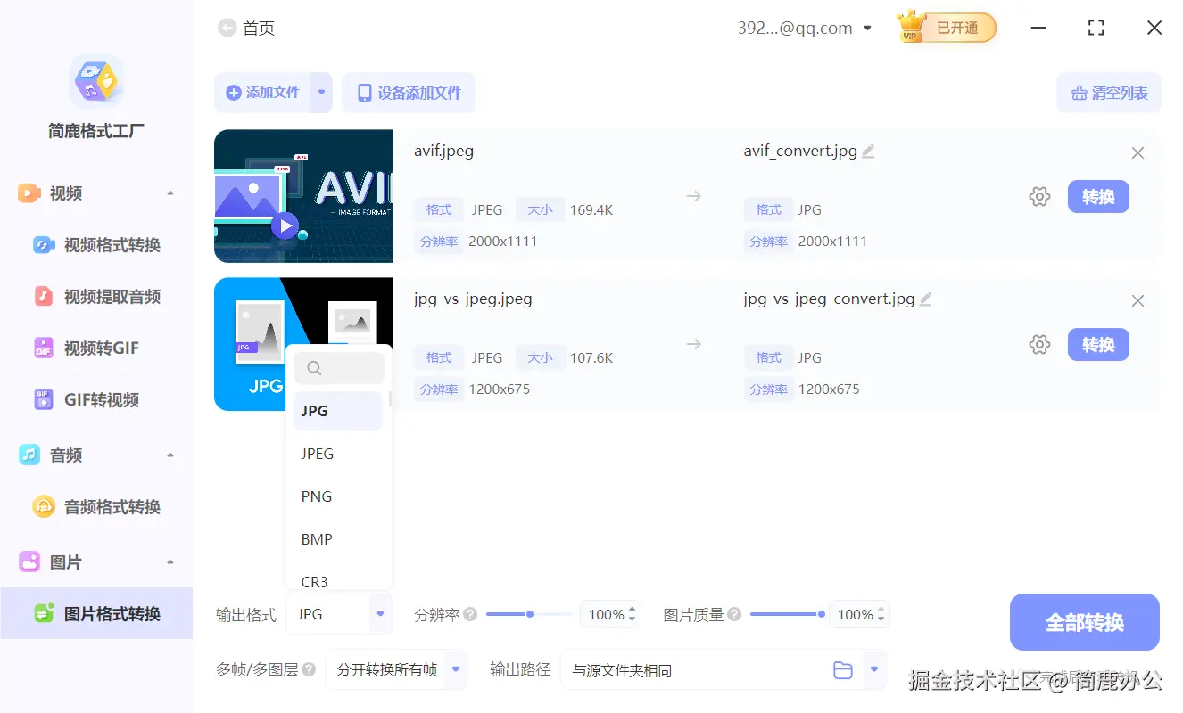Click the 视频格式转换 sidebar icon
The width and height of the screenshot is (1183, 713).
pos(44,245)
